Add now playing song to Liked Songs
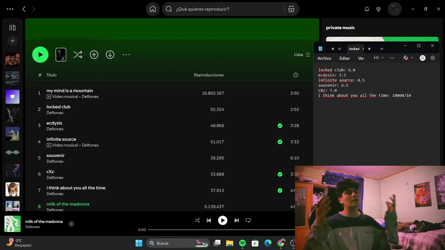The width and height of the screenshot is (445, 250). pos(71,224)
